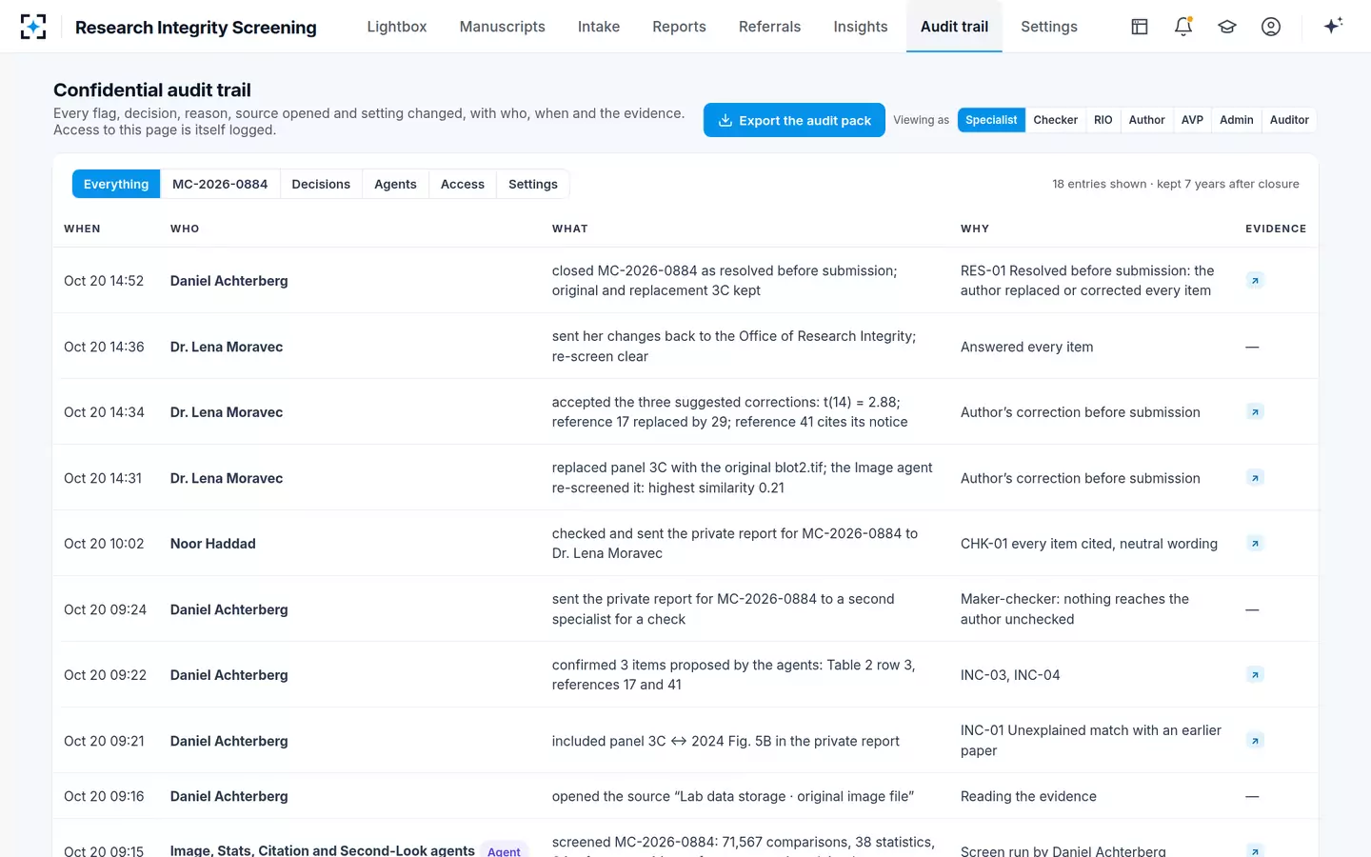The height and width of the screenshot is (857, 1371).
Task: Click the Agent badge in the 09:15 row
Action: pyautogui.click(x=504, y=850)
